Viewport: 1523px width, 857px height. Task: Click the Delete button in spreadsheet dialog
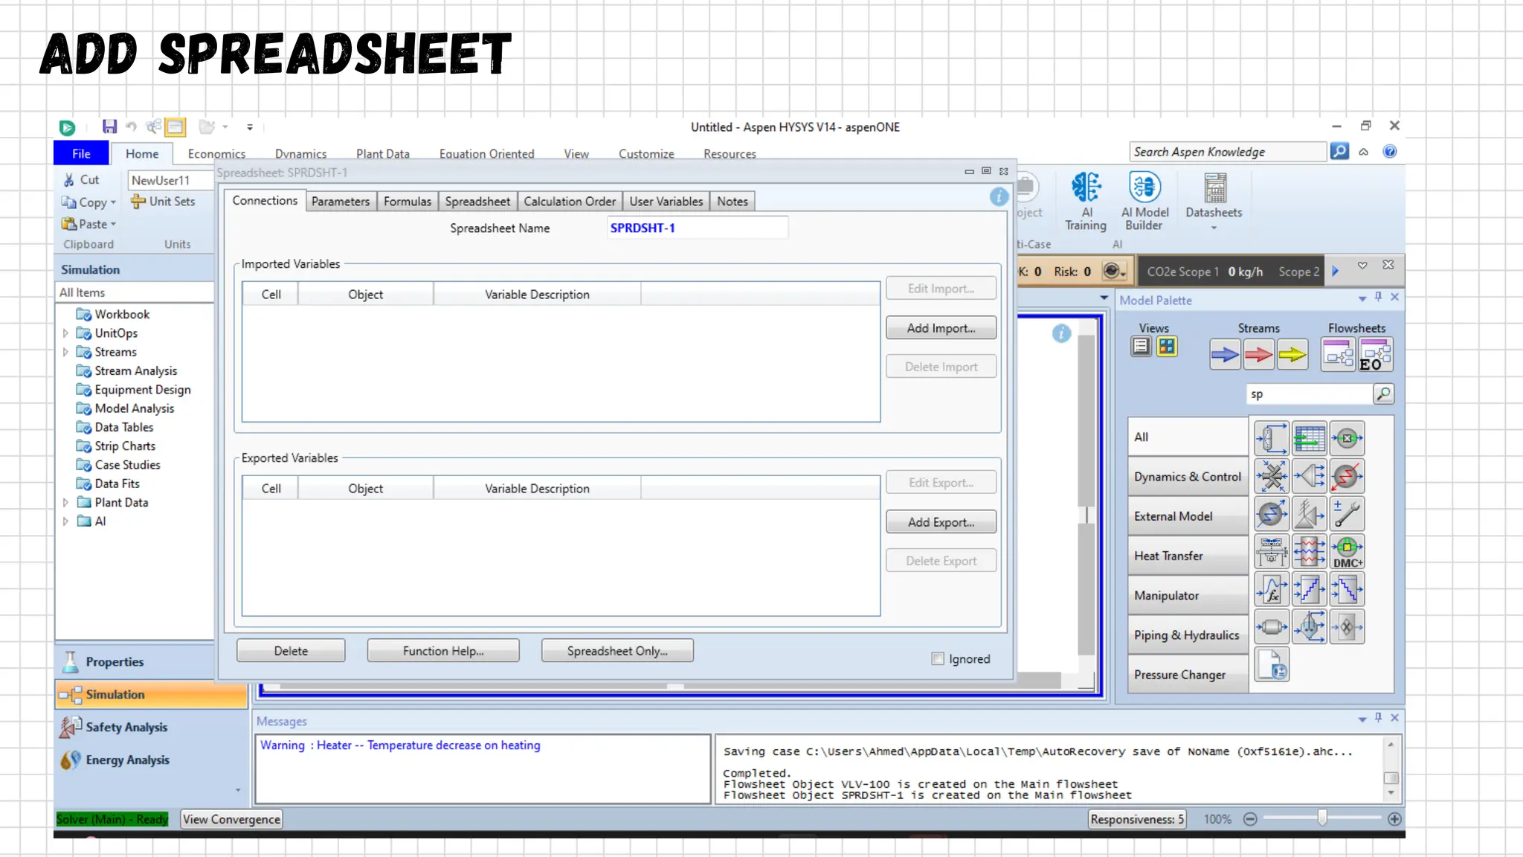[291, 651]
